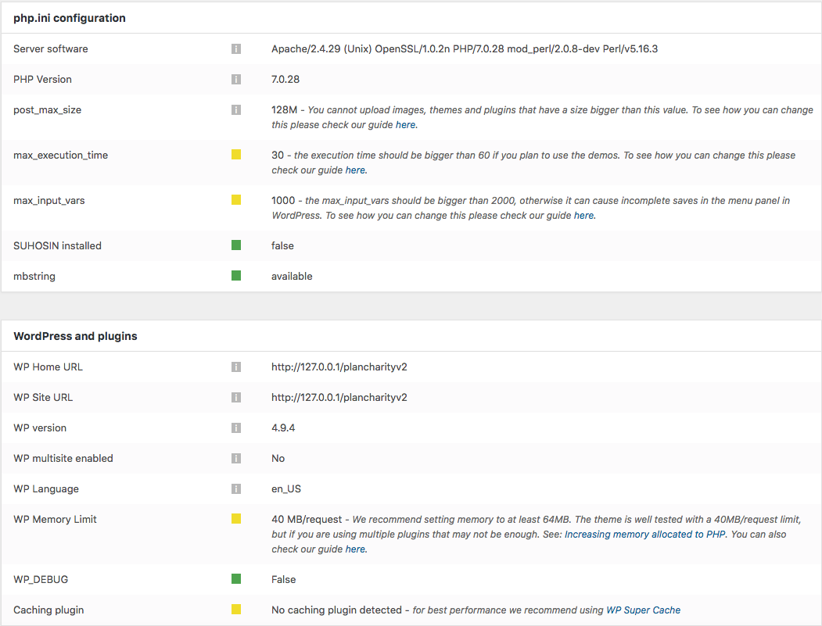Click info icon for WP multisite enabled

click(x=236, y=459)
